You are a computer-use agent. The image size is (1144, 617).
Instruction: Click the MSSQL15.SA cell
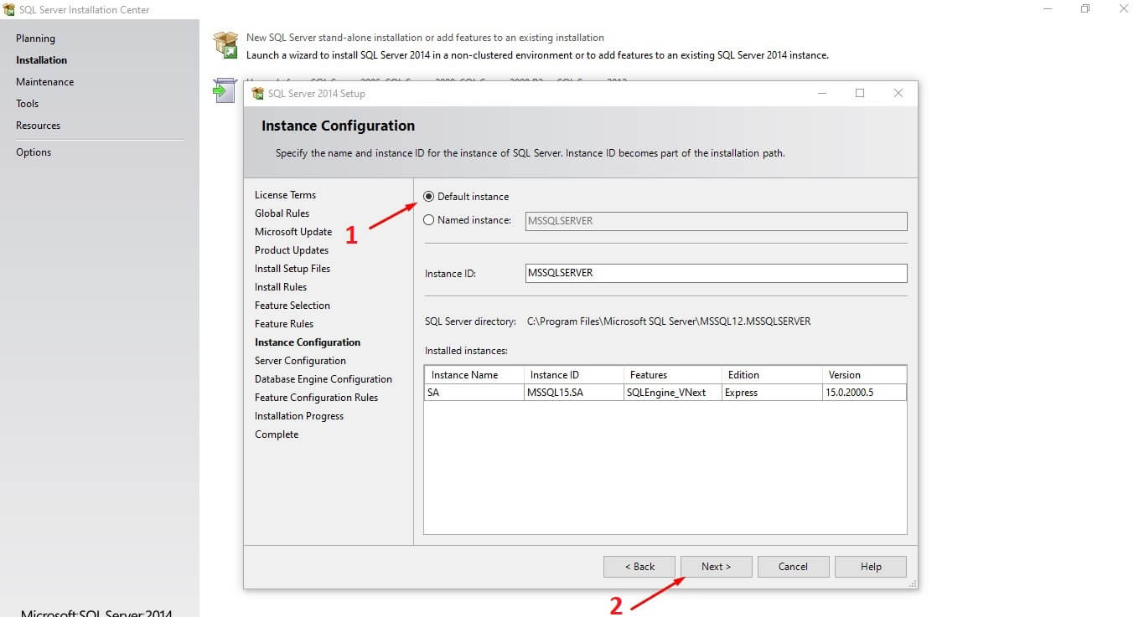[x=574, y=393]
